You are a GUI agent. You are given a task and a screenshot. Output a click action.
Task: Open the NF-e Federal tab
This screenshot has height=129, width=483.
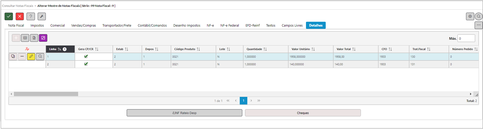click(x=230, y=25)
